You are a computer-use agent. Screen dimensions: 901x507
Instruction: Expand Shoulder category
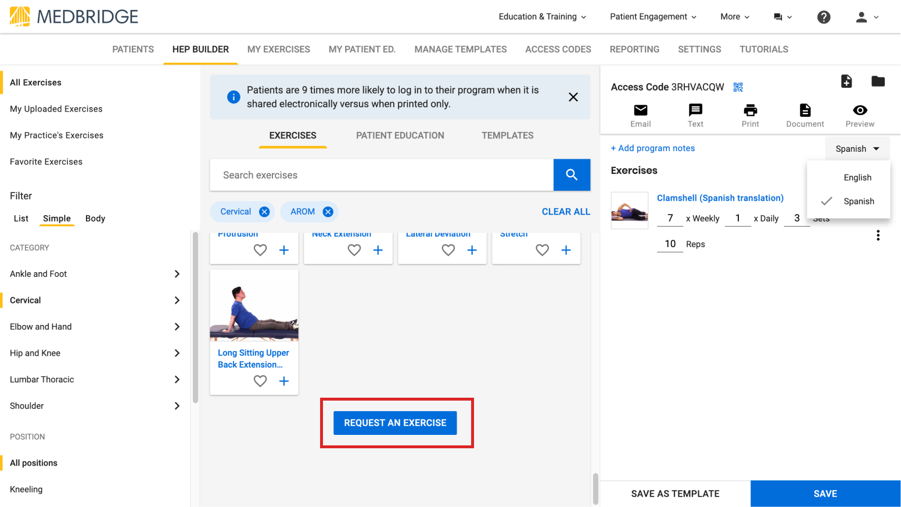pyautogui.click(x=177, y=406)
